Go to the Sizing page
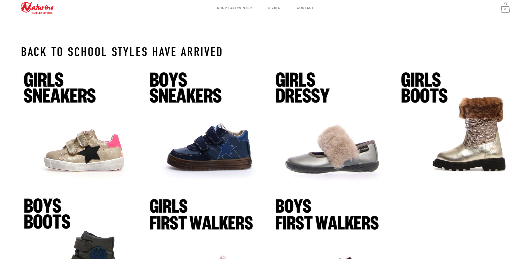The height and width of the screenshot is (259, 531). (x=274, y=8)
